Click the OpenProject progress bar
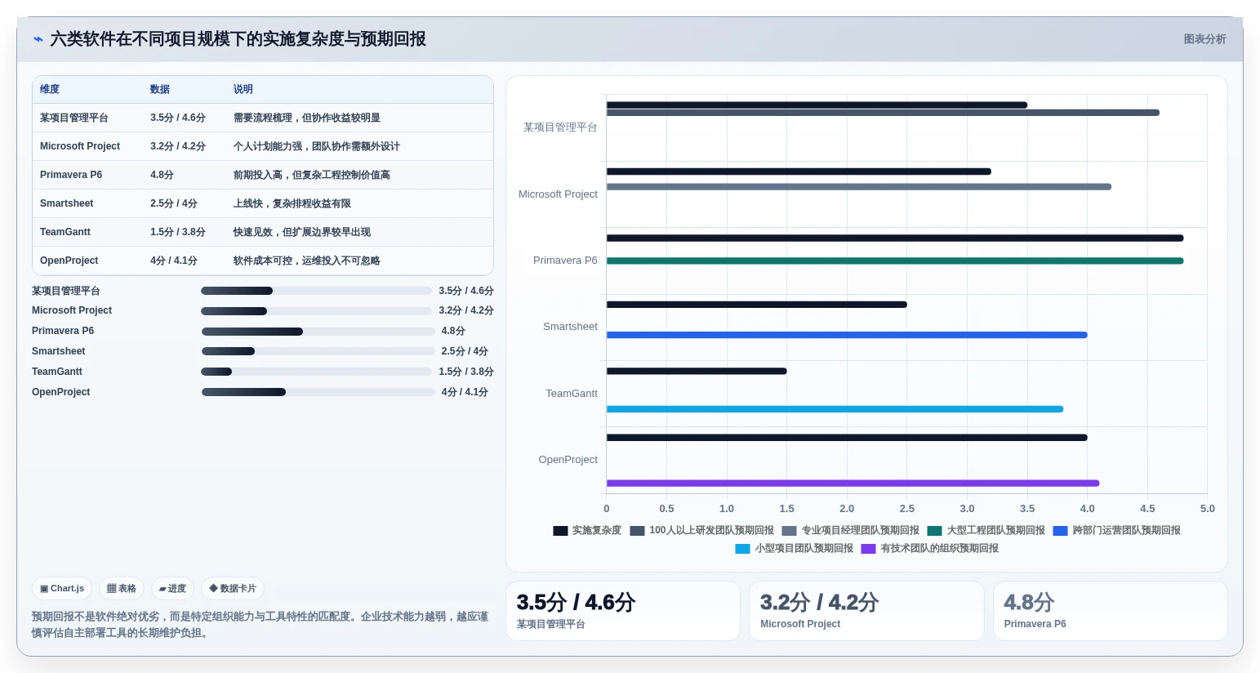This screenshot has height=673, width=1260. 318,392
